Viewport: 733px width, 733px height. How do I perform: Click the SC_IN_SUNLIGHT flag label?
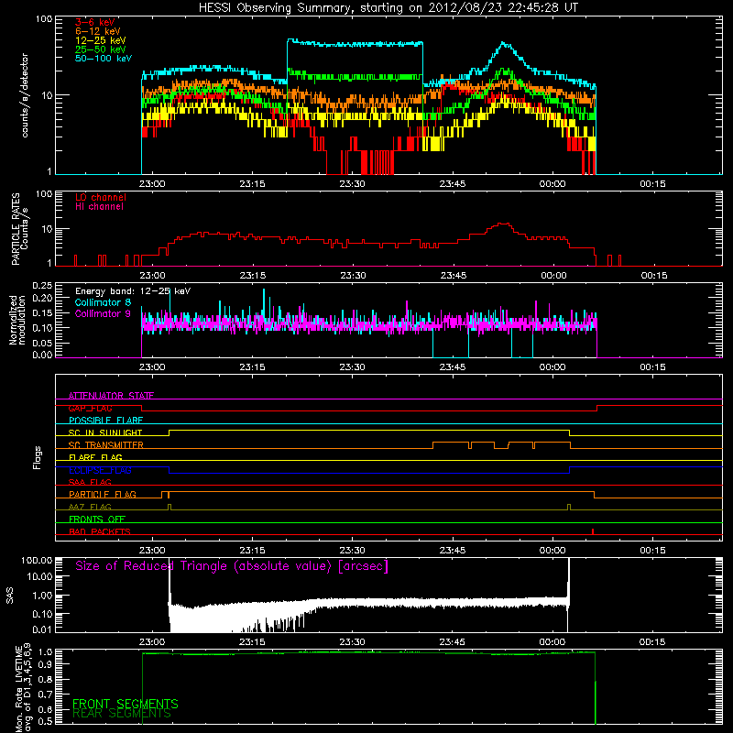point(105,432)
